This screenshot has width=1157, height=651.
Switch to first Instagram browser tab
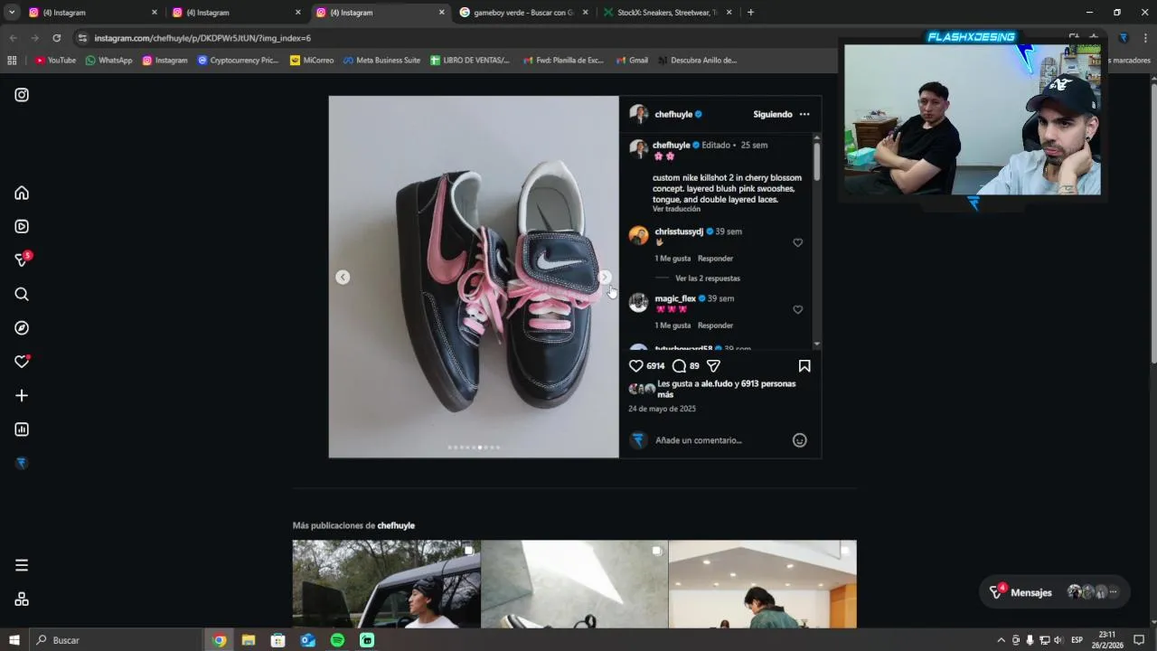click(93, 13)
